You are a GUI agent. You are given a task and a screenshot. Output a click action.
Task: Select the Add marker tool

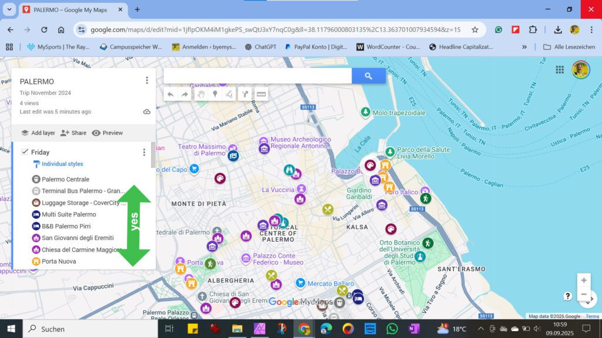tap(215, 94)
